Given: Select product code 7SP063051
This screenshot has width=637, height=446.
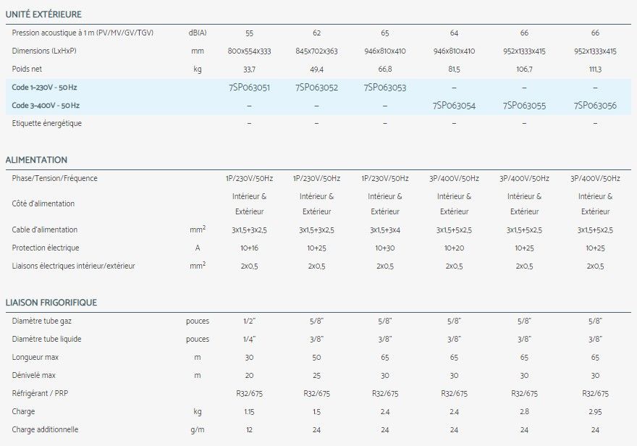Looking at the screenshot, I should pos(249,88).
